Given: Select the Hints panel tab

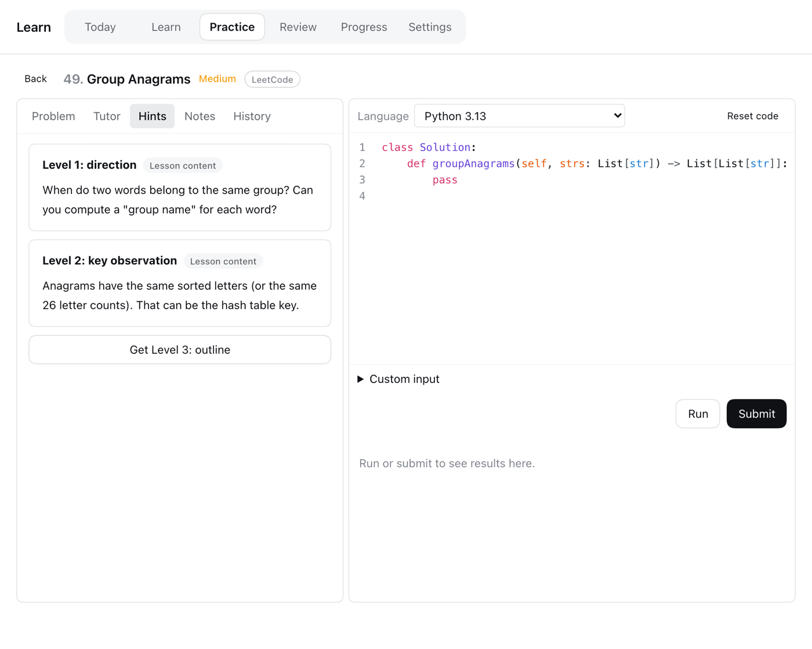Looking at the screenshot, I should [x=153, y=116].
